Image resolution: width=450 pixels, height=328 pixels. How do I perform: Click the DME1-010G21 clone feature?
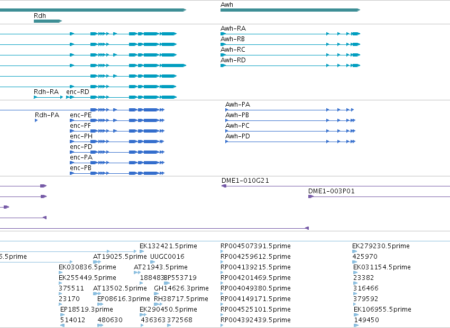coord(336,186)
